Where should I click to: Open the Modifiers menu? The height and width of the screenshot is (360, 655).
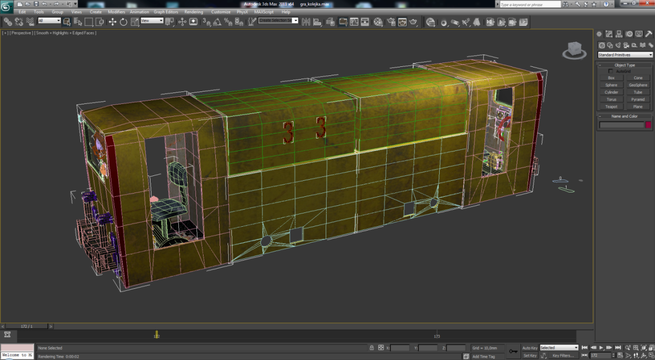tap(116, 12)
